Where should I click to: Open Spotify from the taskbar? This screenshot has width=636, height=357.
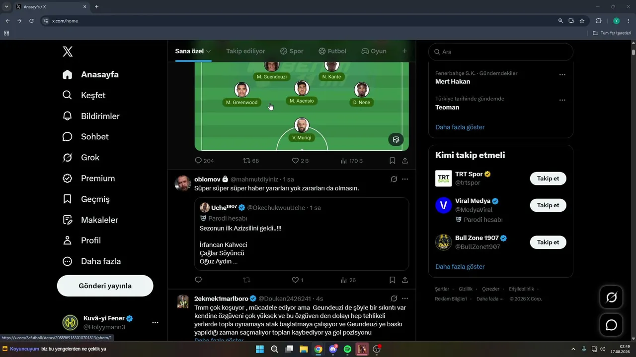[x=347, y=349]
